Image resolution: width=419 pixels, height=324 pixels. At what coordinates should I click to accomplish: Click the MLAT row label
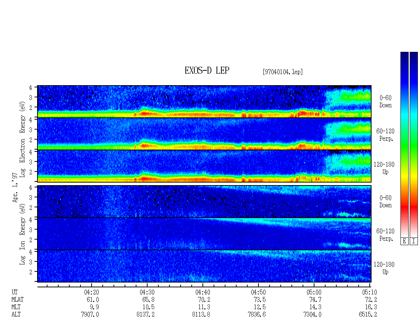[17, 300]
